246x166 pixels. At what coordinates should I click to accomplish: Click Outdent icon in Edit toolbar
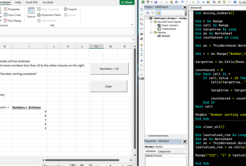click(141, 39)
